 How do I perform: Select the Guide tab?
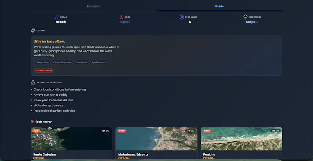pos(219,6)
